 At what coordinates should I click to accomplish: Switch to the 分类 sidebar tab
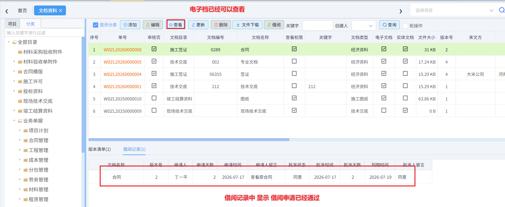pyautogui.click(x=30, y=24)
